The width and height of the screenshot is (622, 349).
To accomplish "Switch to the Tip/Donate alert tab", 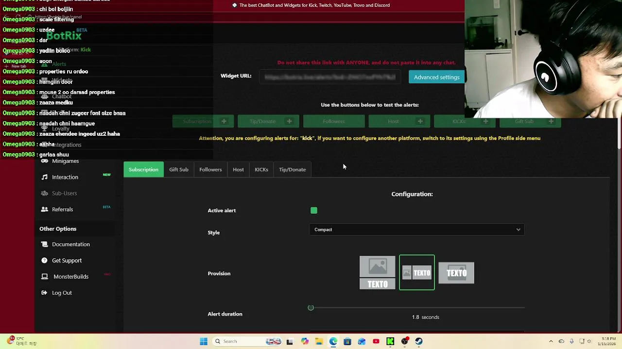I will pyautogui.click(x=293, y=170).
